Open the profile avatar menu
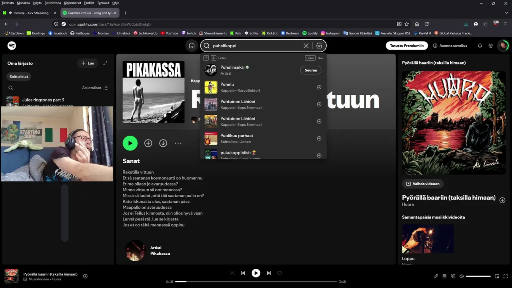The image size is (512, 288). point(503,46)
